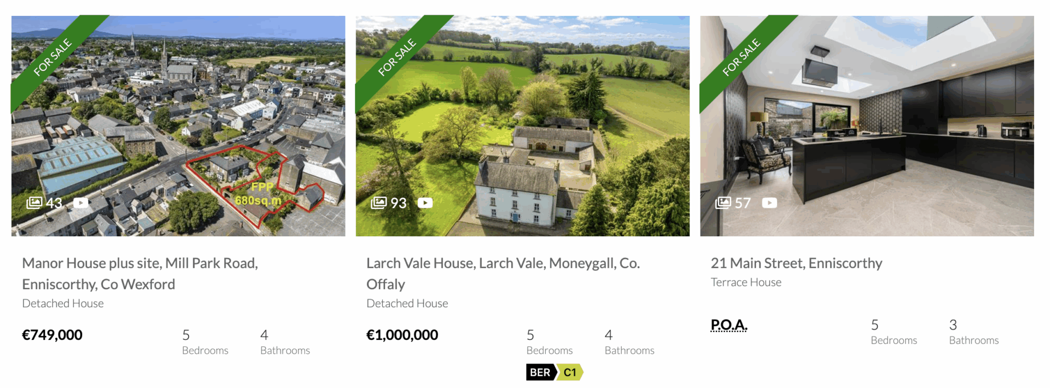The height and width of the screenshot is (388, 1050).
Task: Open the Manor House Mill Park Road listing title
Action: click(140, 273)
